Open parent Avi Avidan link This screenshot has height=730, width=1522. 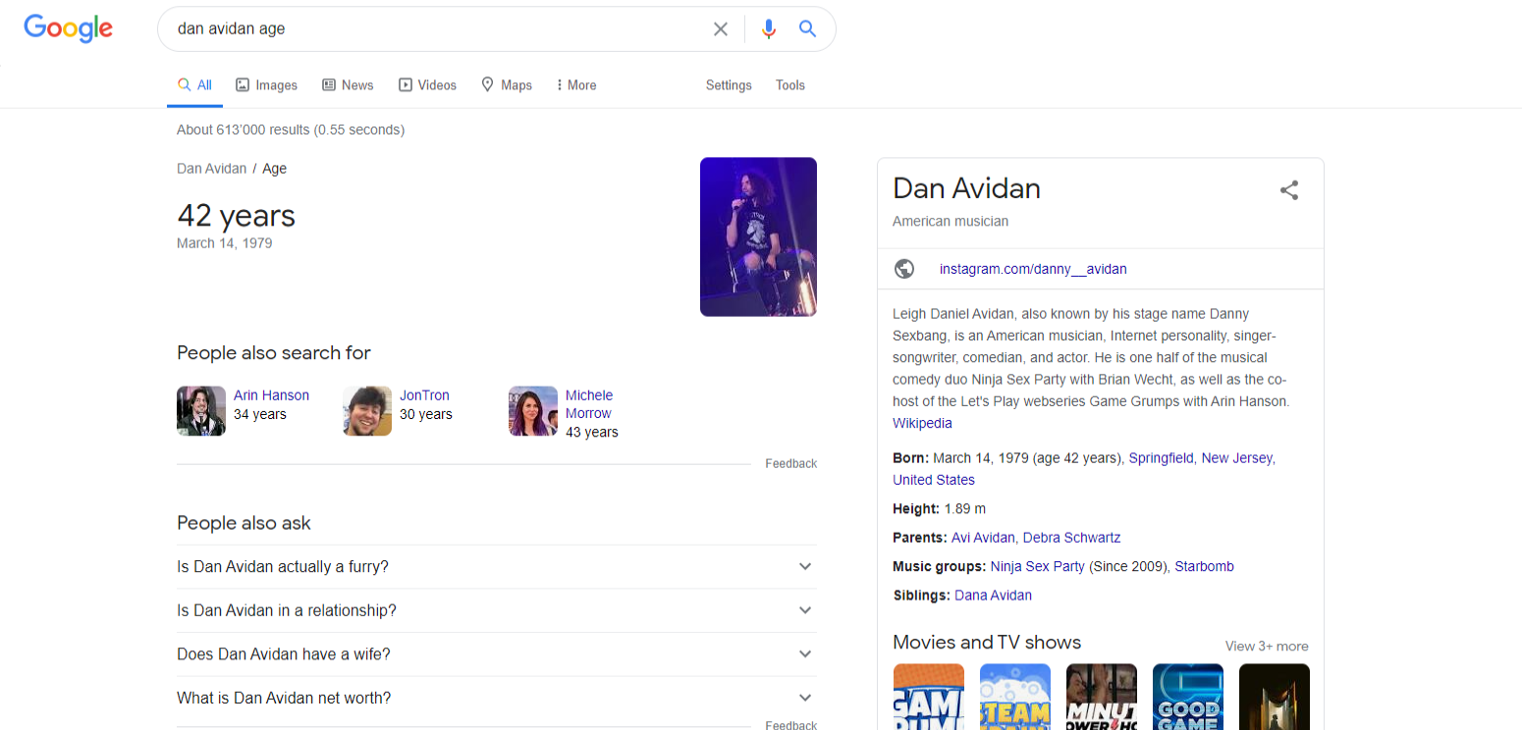click(x=983, y=538)
